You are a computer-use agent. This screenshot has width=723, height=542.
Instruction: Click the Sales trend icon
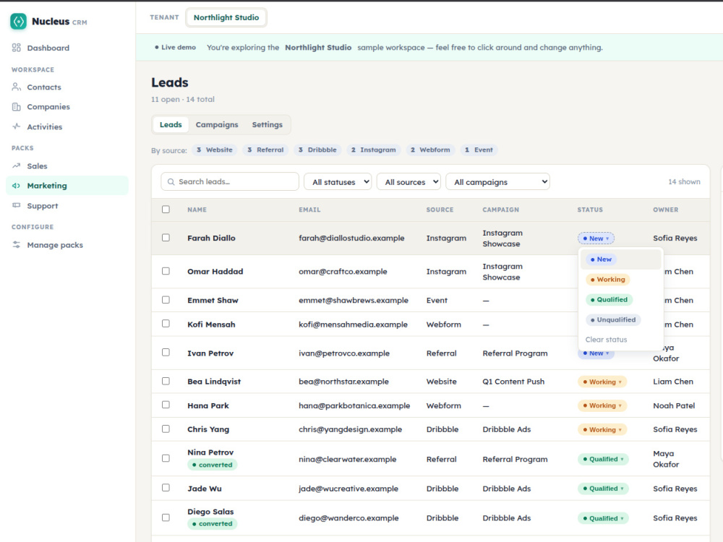tap(17, 165)
